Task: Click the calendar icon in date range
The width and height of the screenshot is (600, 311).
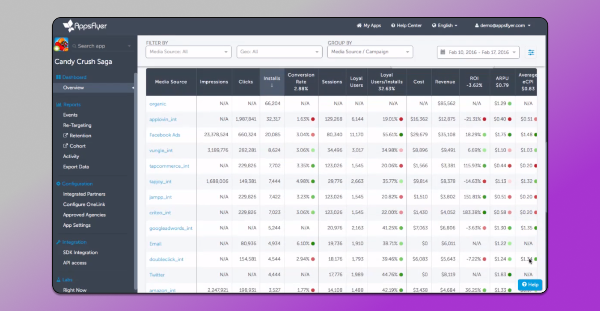Action: [443, 52]
